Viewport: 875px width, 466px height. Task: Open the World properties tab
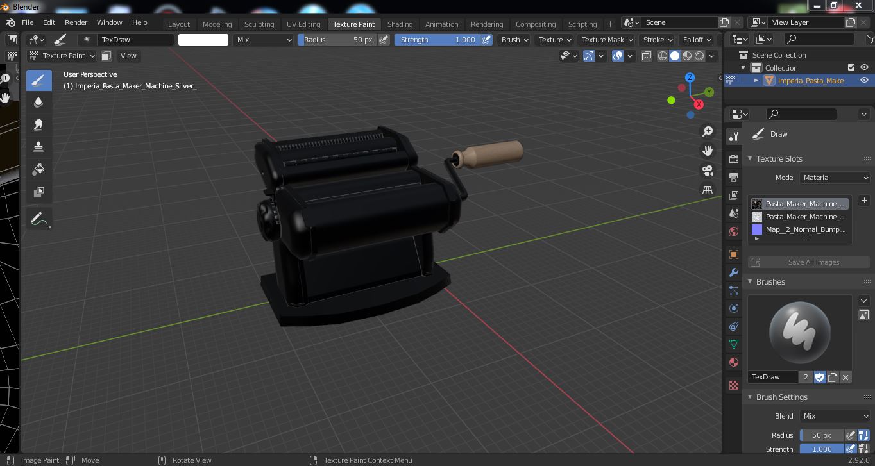734,231
